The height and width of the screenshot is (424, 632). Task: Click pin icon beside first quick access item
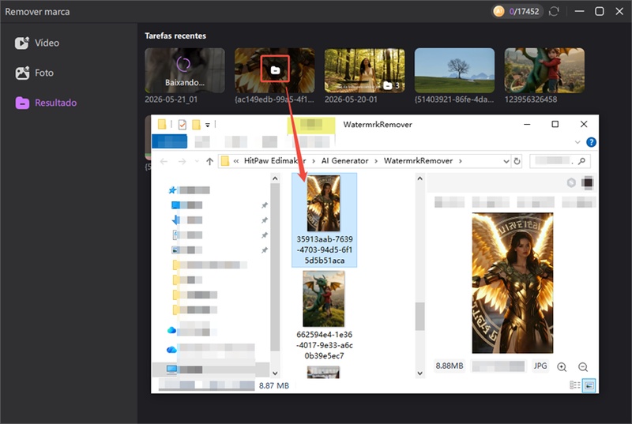coord(265,205)
